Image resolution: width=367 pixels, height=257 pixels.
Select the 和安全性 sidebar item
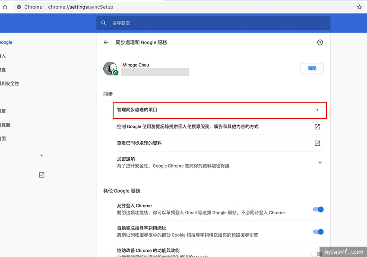tap(9, 83)
